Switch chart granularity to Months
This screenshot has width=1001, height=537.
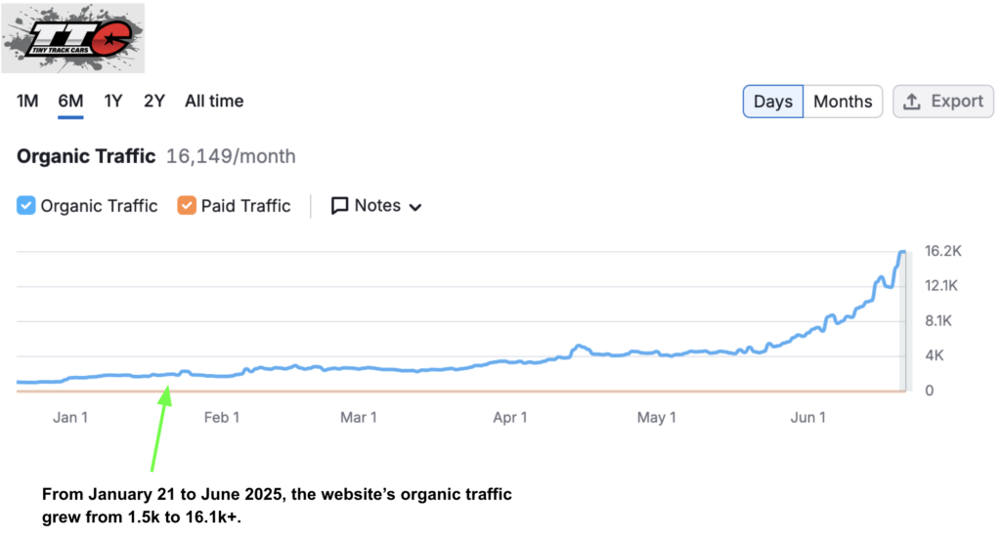coord(842,102)
